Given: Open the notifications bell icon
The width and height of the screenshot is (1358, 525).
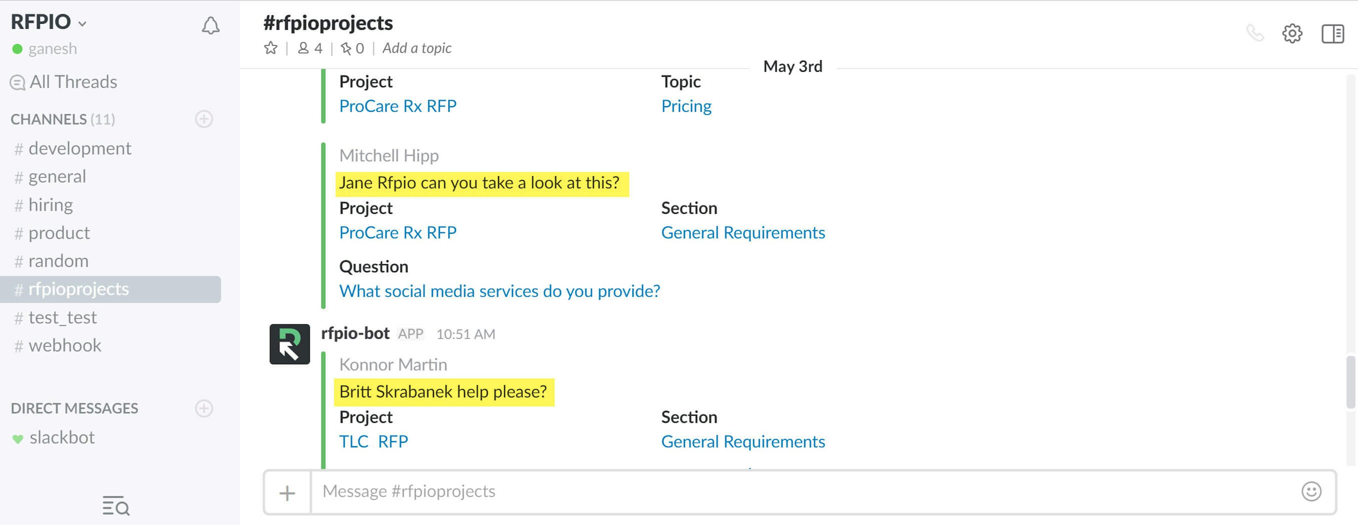Looking at the screenshot, I should click(x=210, y=25).
